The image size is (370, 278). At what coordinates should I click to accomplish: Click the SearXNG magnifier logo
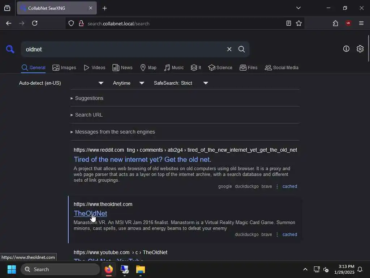10,49
